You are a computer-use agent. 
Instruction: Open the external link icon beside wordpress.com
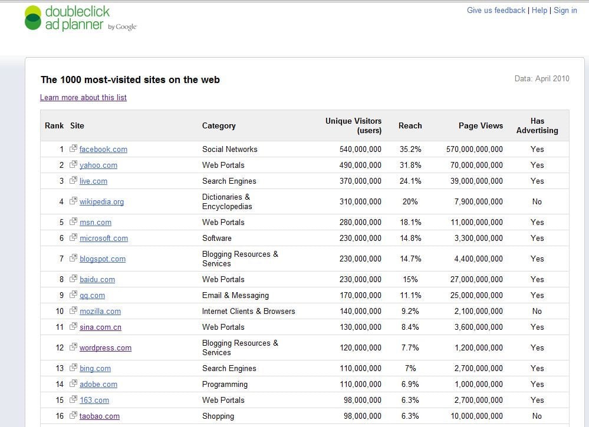click(x=74, y=347)
